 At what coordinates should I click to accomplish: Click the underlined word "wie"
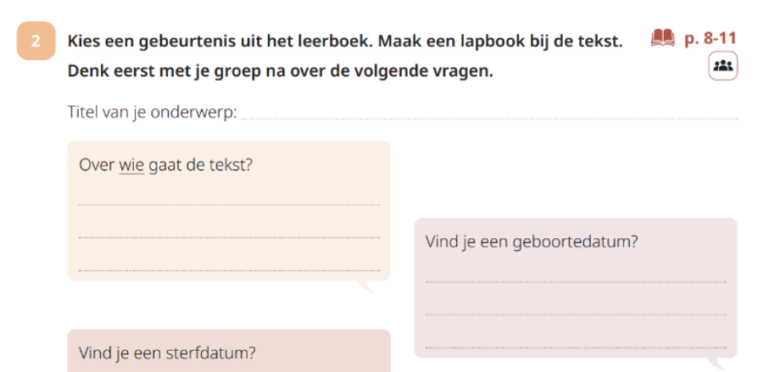pos(131,165)
